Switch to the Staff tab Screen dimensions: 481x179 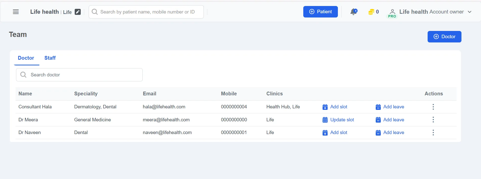[x=50, y=58]
